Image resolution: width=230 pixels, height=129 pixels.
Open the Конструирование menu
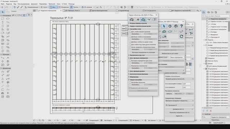pos(23,4)
